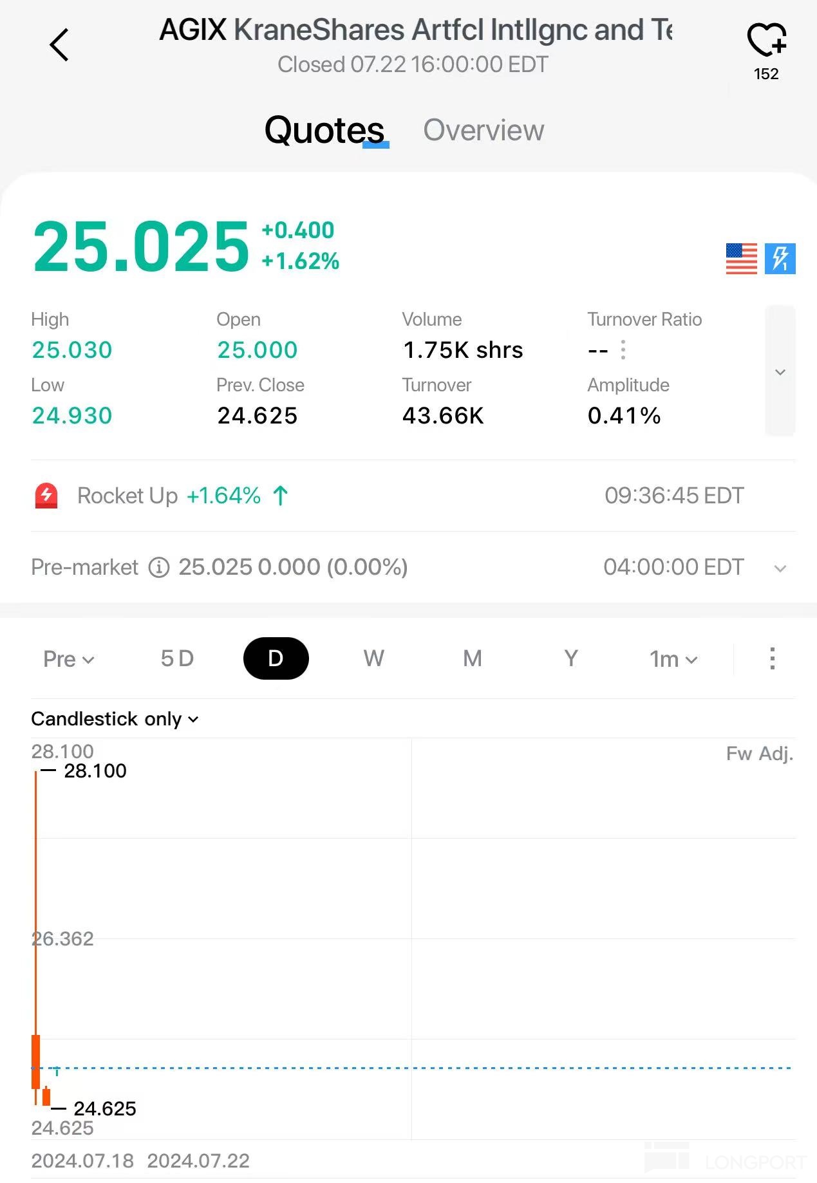Switch chart to W weekly period

point(373,658)
